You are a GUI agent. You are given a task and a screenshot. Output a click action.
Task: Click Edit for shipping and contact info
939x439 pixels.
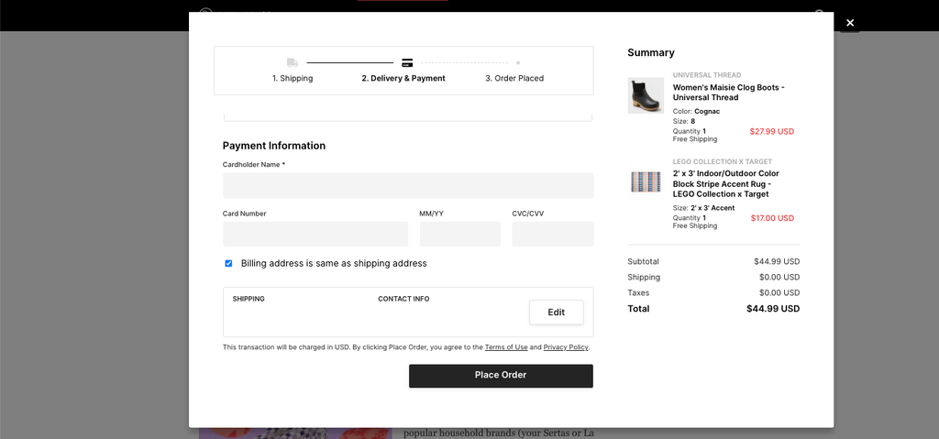[556, 312]
